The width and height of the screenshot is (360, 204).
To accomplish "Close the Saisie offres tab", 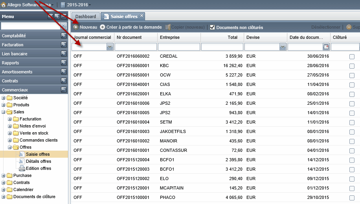I will point(141,16).
